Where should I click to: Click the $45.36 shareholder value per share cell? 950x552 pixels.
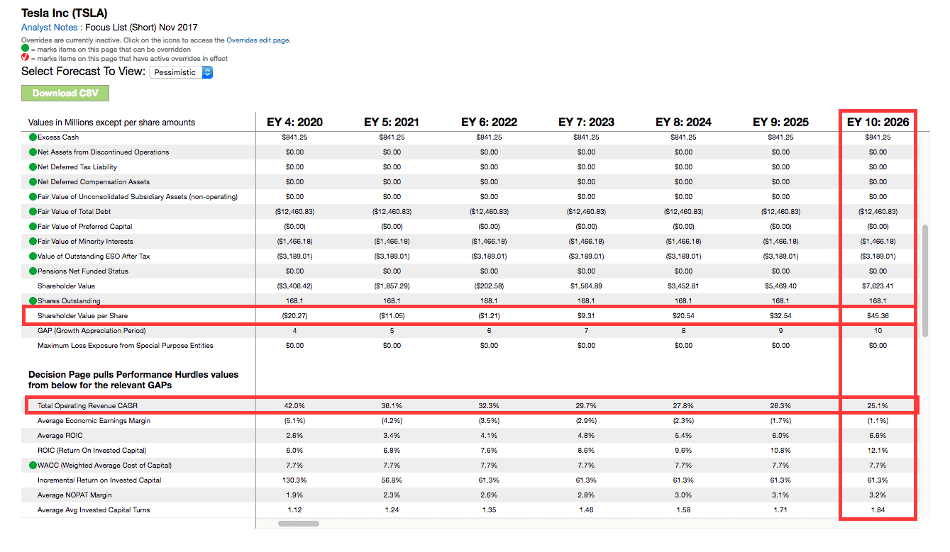(x=878, y=316)
